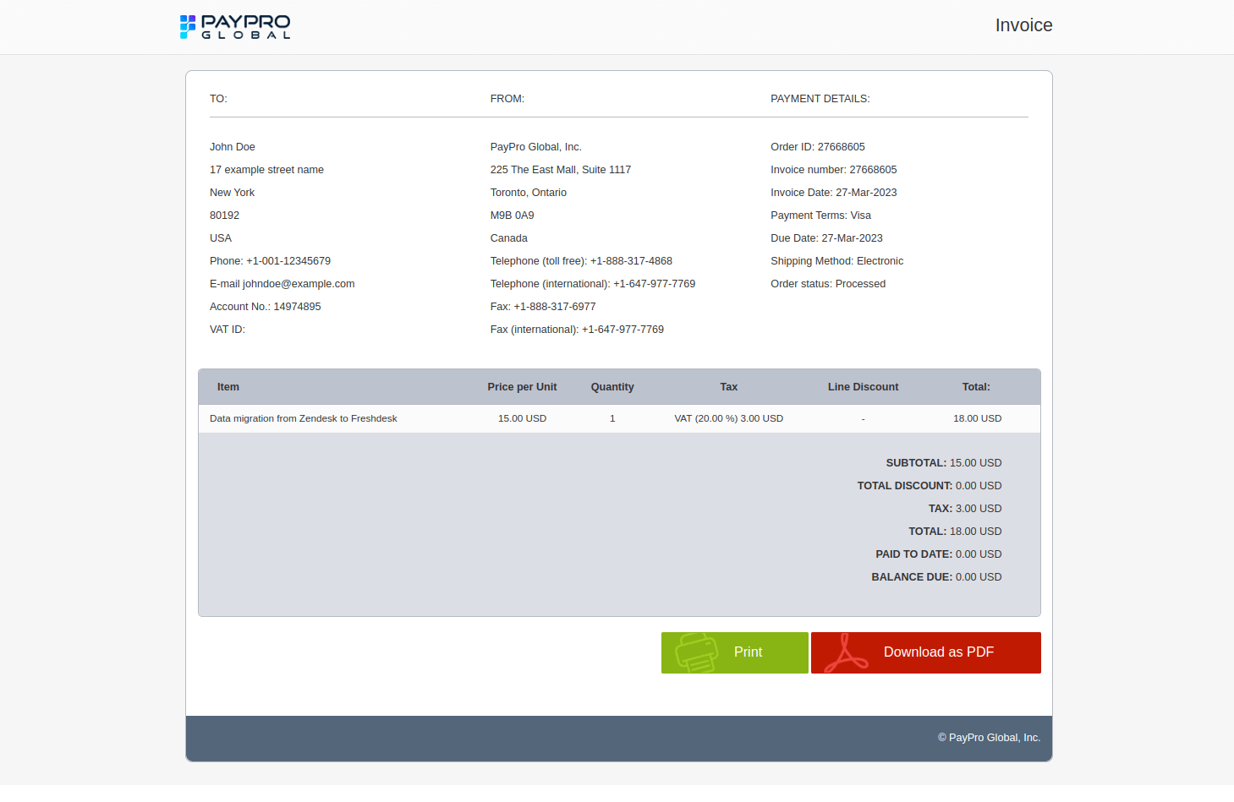Select item Data migration from Zendesk to Freshdesk
This screenshot has height=802, width=1234.
tap(304, 418)
